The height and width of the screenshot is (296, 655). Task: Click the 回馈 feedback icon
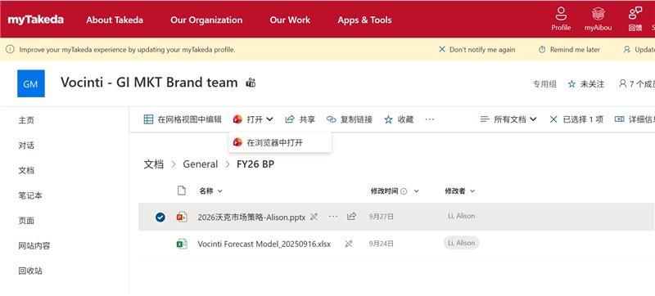635,19
